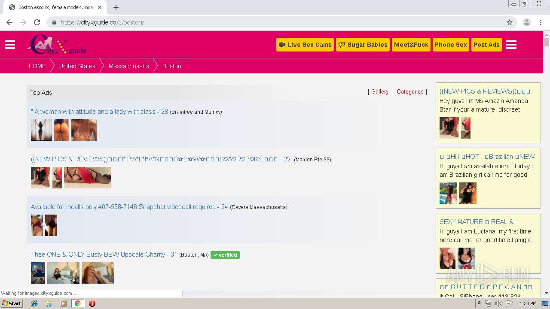Go to HOME in the breadcrumb

point(37,66)
